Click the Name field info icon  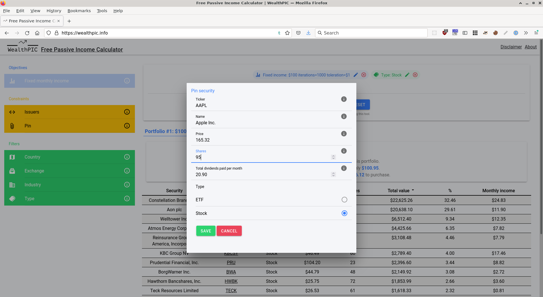tap(344, 116)
